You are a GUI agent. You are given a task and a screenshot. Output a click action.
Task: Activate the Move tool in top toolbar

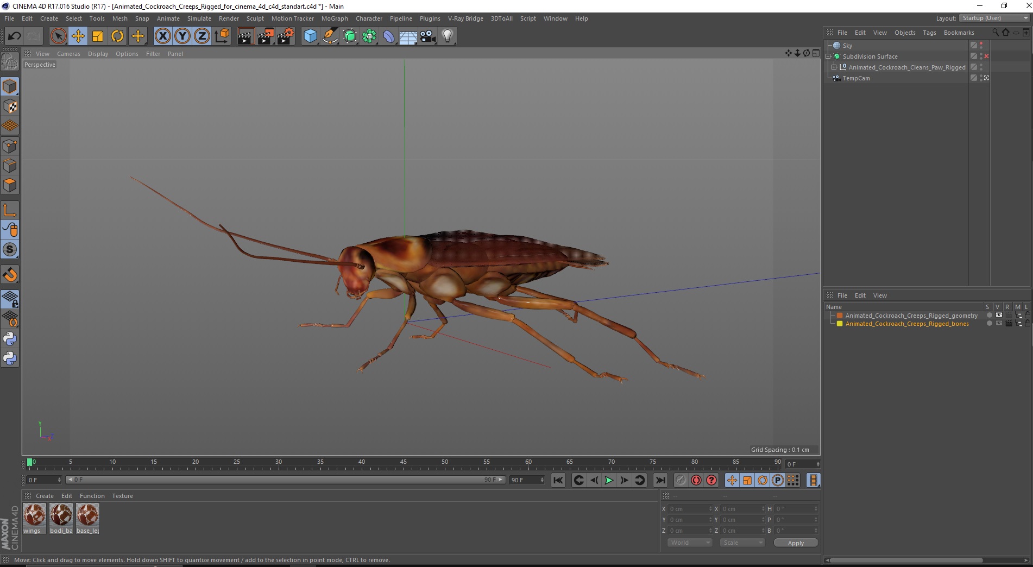click(78, 36)
